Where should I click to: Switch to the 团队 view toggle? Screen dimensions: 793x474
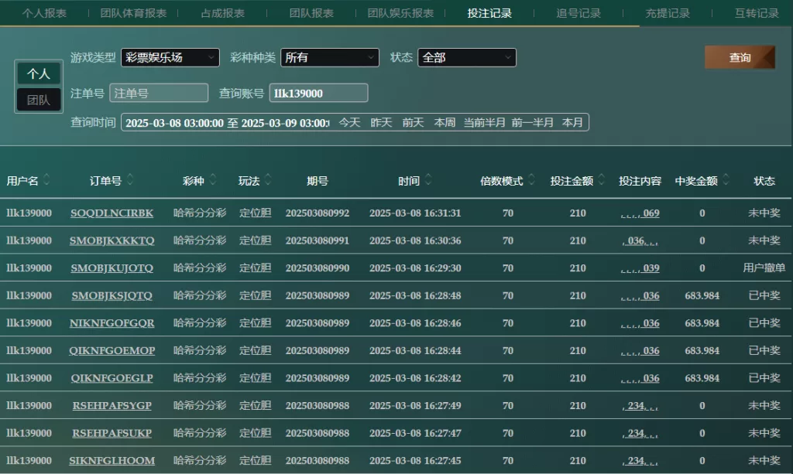39,100
